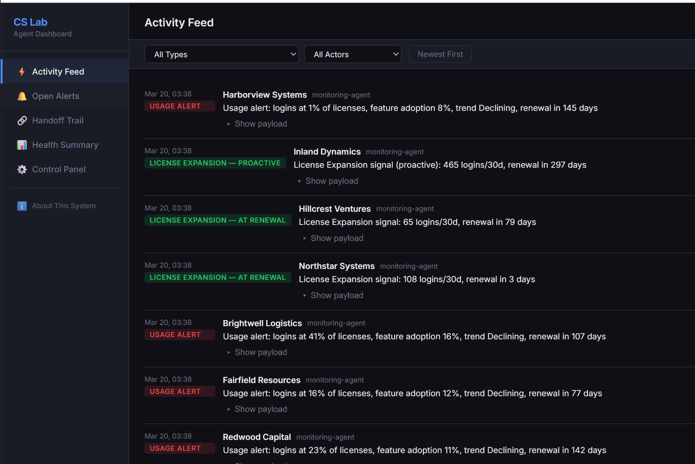This screenshot has height=464, width=695.
Task: Open the All Actors filter dropdown
Action: [353, 54]
